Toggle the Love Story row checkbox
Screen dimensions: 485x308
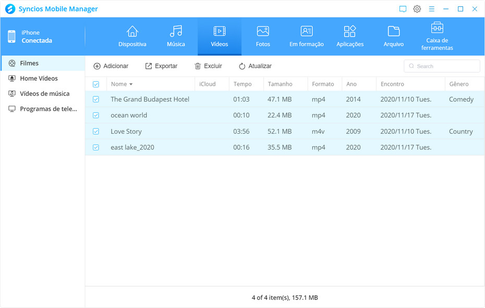click(96, 132)
